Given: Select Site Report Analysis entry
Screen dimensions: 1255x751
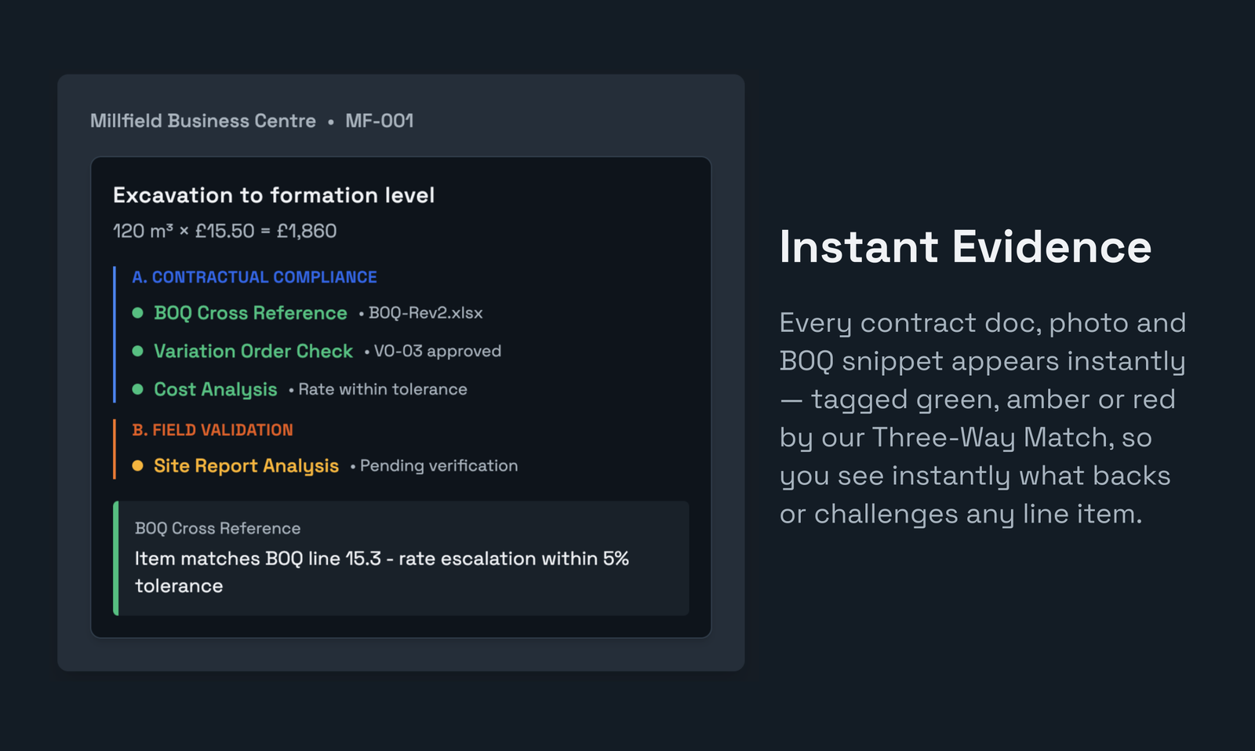Looking at the screenshot, I should click(x=246, y=465).
